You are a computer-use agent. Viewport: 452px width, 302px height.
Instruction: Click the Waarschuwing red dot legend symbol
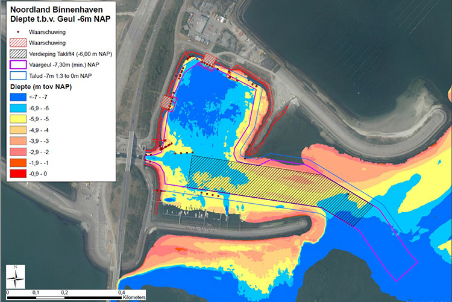pyautogui.click(x=18, y=32)
